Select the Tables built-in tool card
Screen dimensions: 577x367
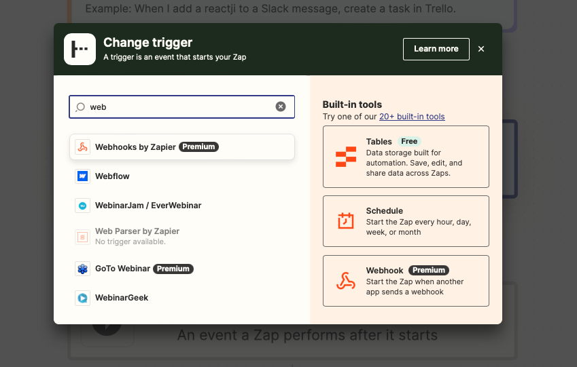[x=406, y=157]
